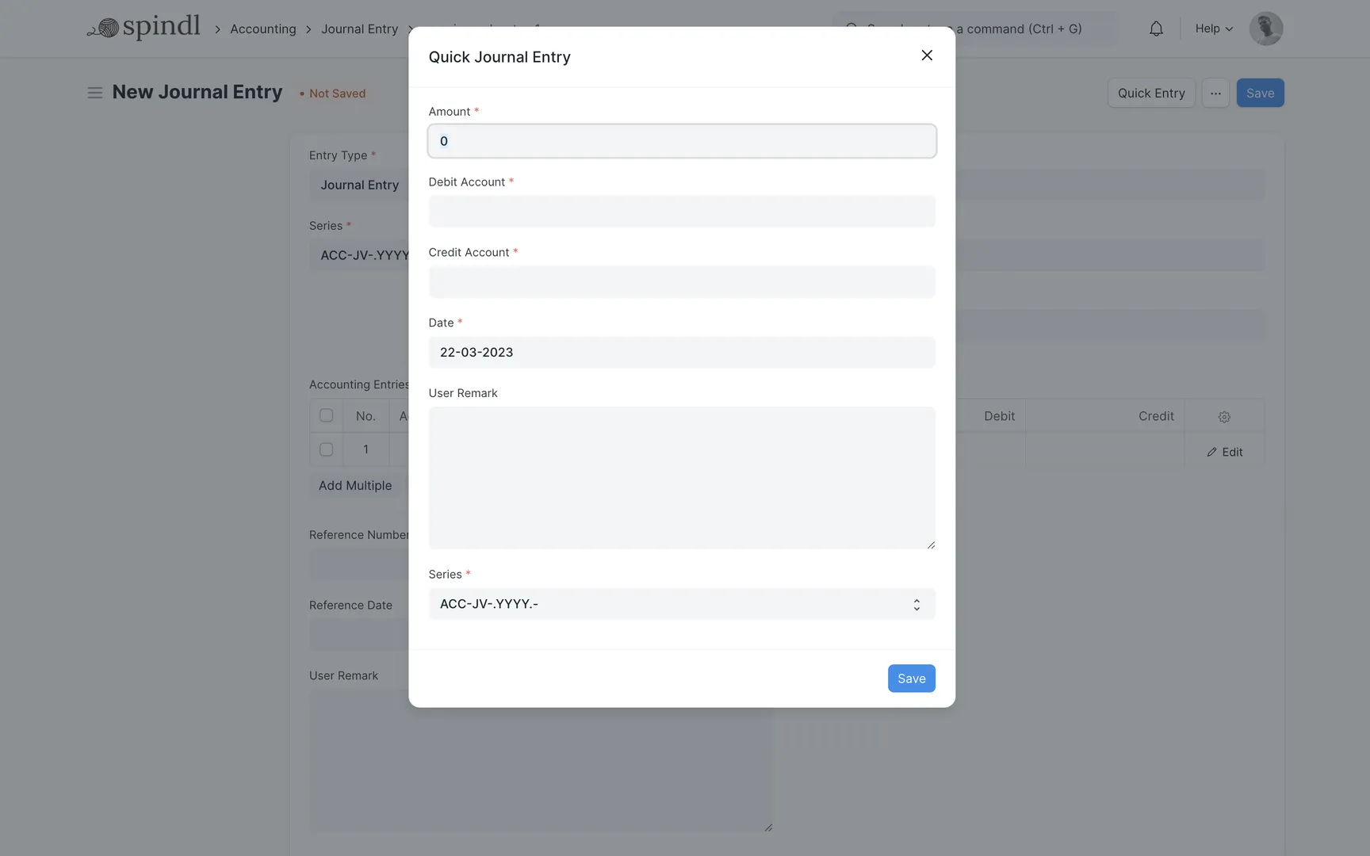
Task: Focus the Debit Account field
Action: (x=682, y=212)
